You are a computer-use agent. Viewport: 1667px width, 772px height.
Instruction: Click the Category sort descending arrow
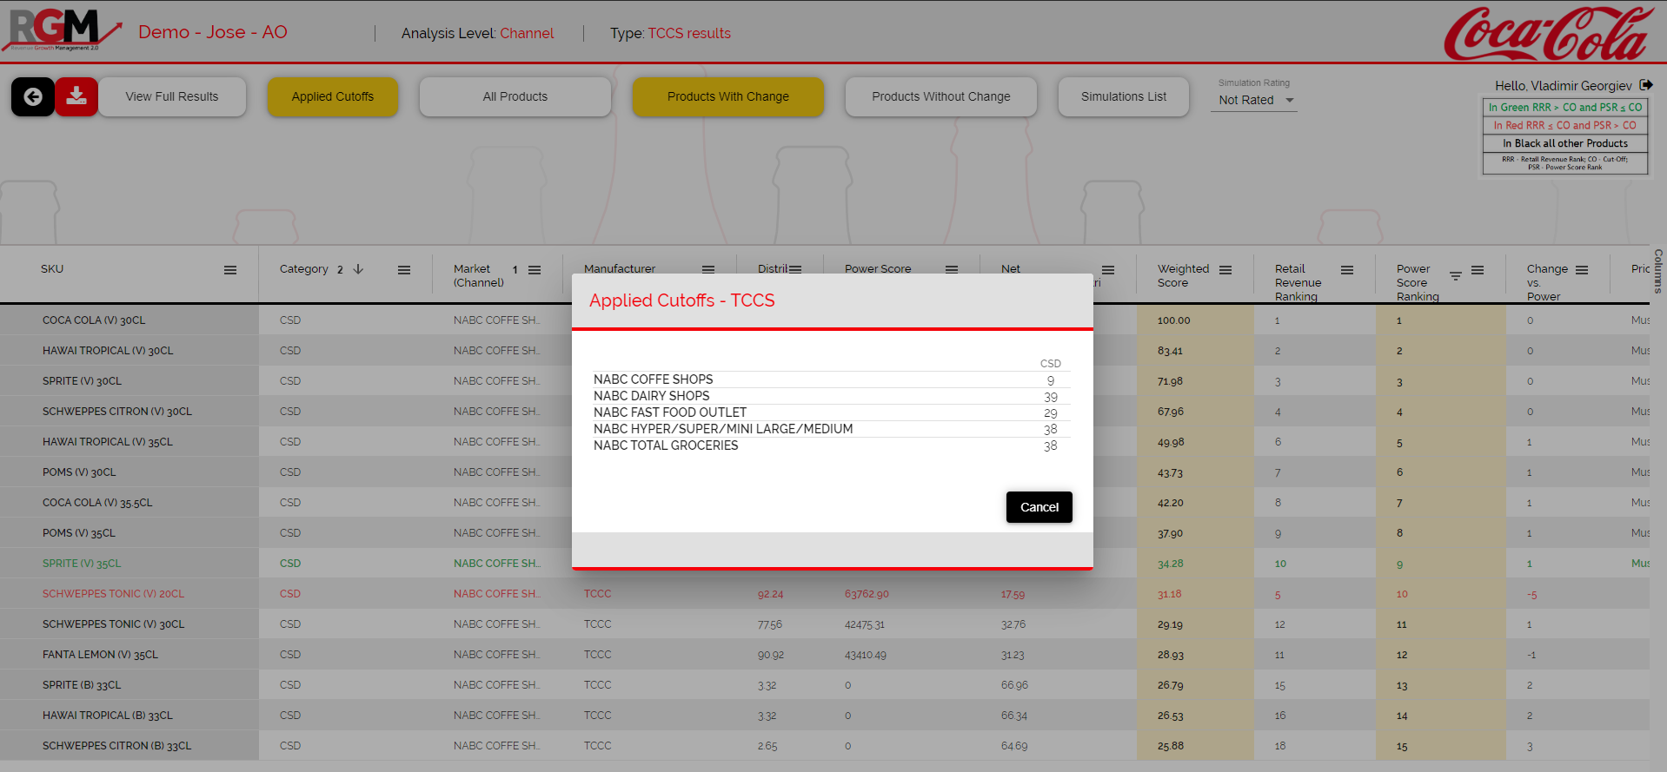point(358,269)
